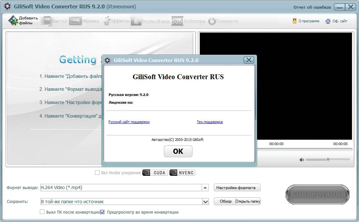Open О программе about item
The width and height of the screenshot is (359, 222).
coord(306,21)
